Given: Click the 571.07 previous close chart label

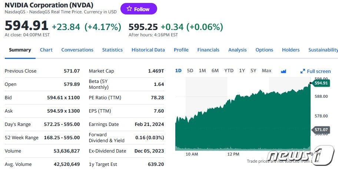Looking at the screenshot, I should (x=321, y=130).
